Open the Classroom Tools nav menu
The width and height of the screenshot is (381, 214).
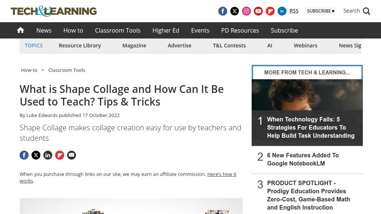[117, 30]
